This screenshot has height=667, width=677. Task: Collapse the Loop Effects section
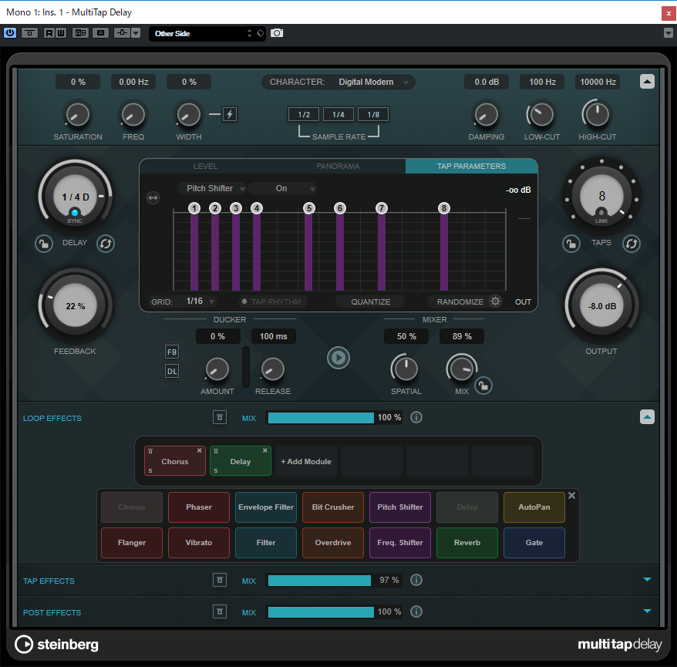(647, 416)
